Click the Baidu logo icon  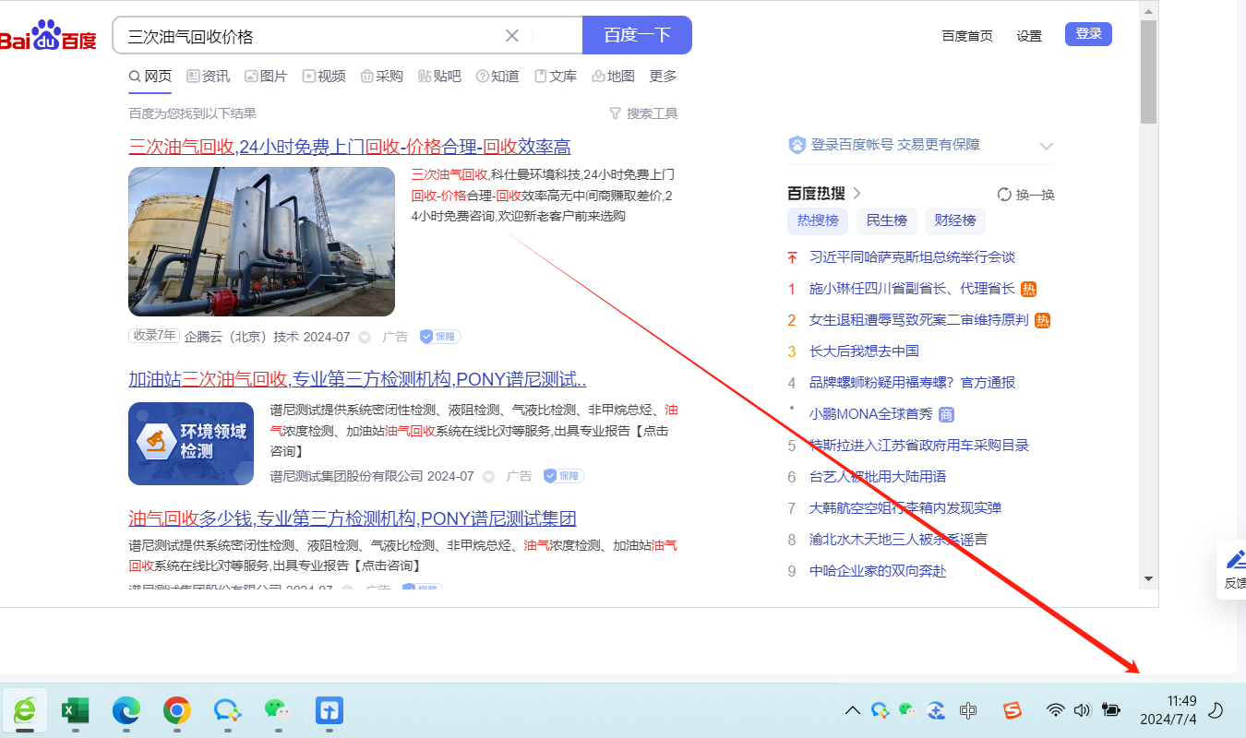pyautogui.click(x=48, y=36)
